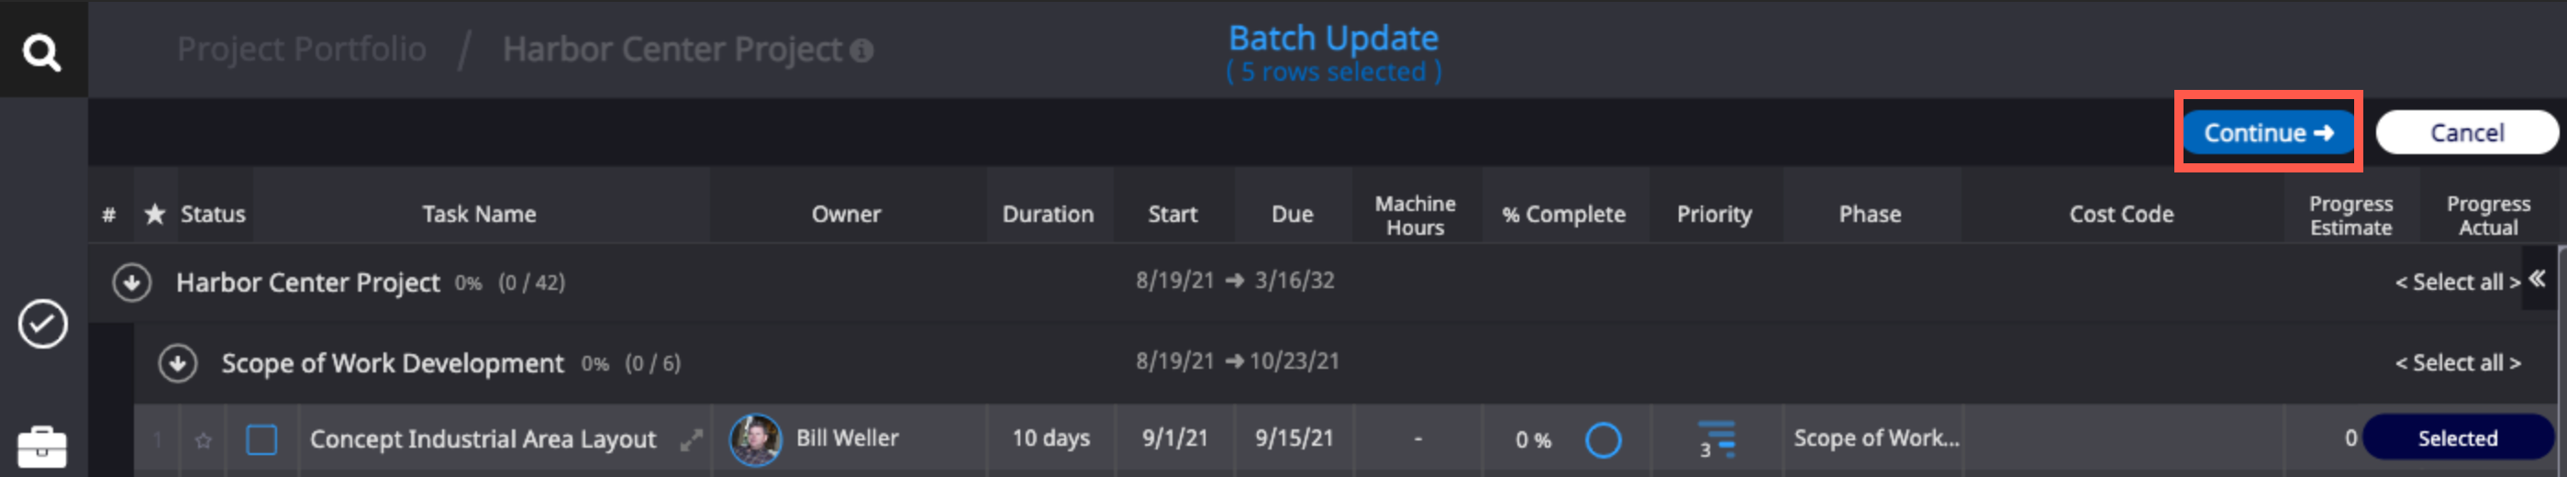The image size is (2567, 477).
Task: Collapse the Harbor Center Project group
Action: coord(131,283)
